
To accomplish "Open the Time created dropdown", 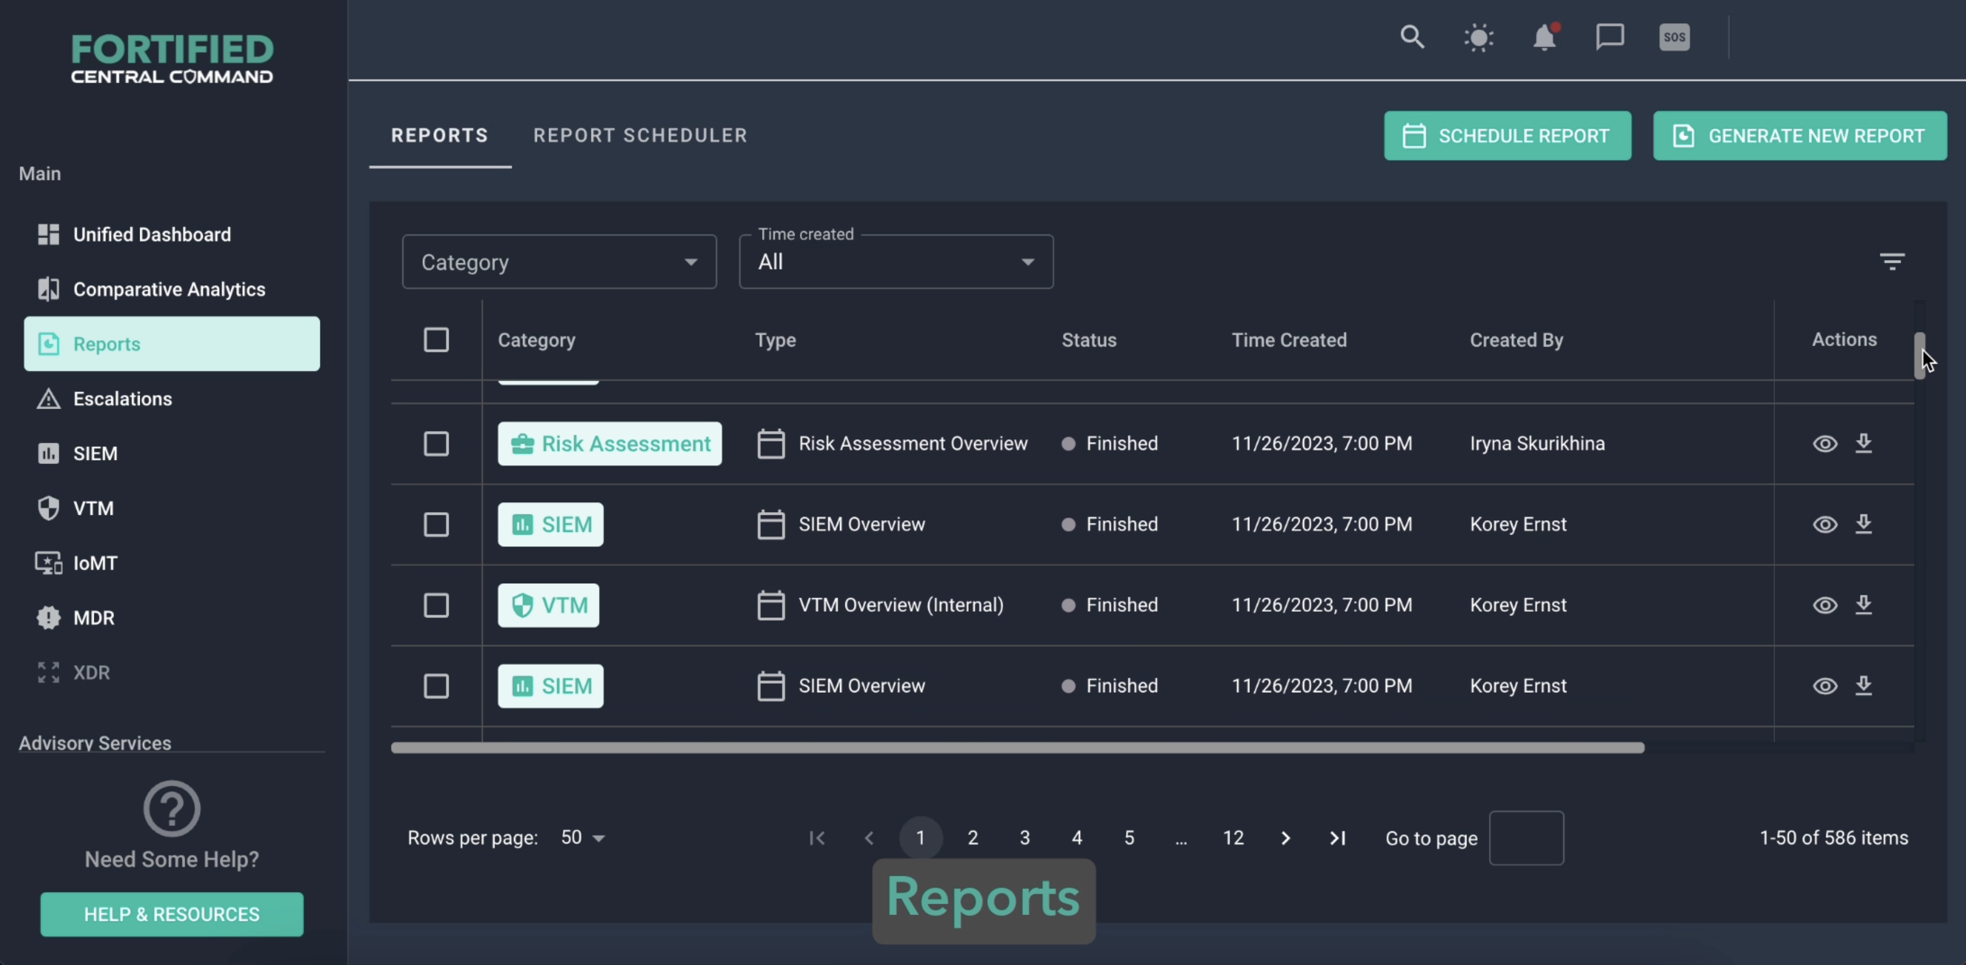I will [896, 262].
